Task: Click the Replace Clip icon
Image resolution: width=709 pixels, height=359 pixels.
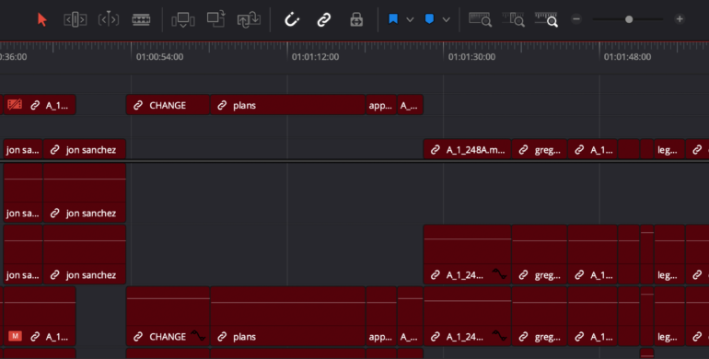Action: [x=249, y=19]
